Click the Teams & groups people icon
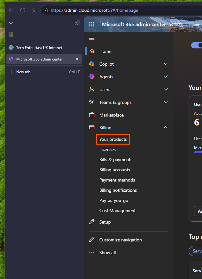Screen dimensions: 202x279 [x=92, y=102]
